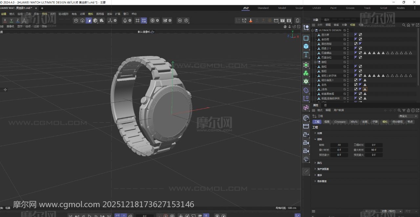Open the Light object tool
Screen dimensions: 420x217
click(x=306, y=159)
